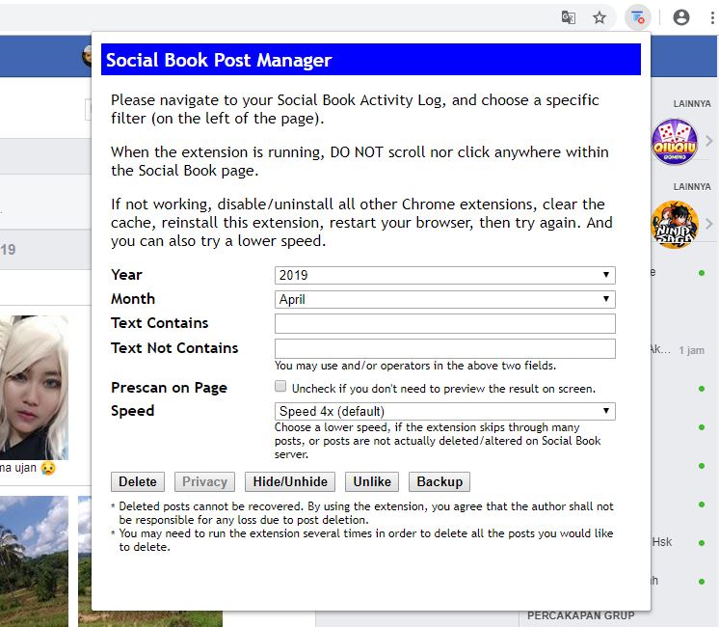The height and width of the screenshot is (627, 719).
Task: Click the first LAINNYA link in sidebar
Action: coord(692,104)
